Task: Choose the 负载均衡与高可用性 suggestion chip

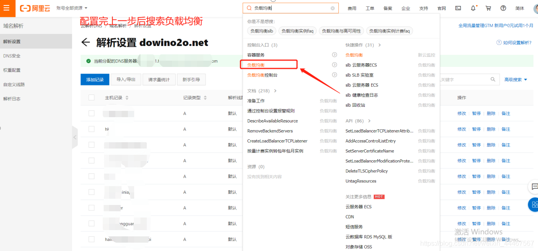Action: [x=341, y=31]
